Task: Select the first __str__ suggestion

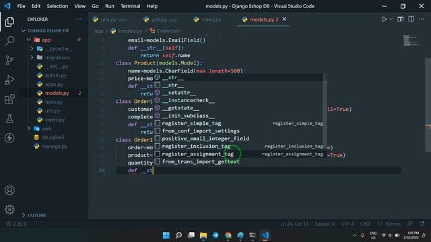Action: (x=238, y=77)
